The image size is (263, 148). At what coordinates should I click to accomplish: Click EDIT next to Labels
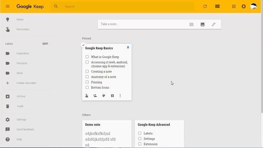(x=45, y=44)
